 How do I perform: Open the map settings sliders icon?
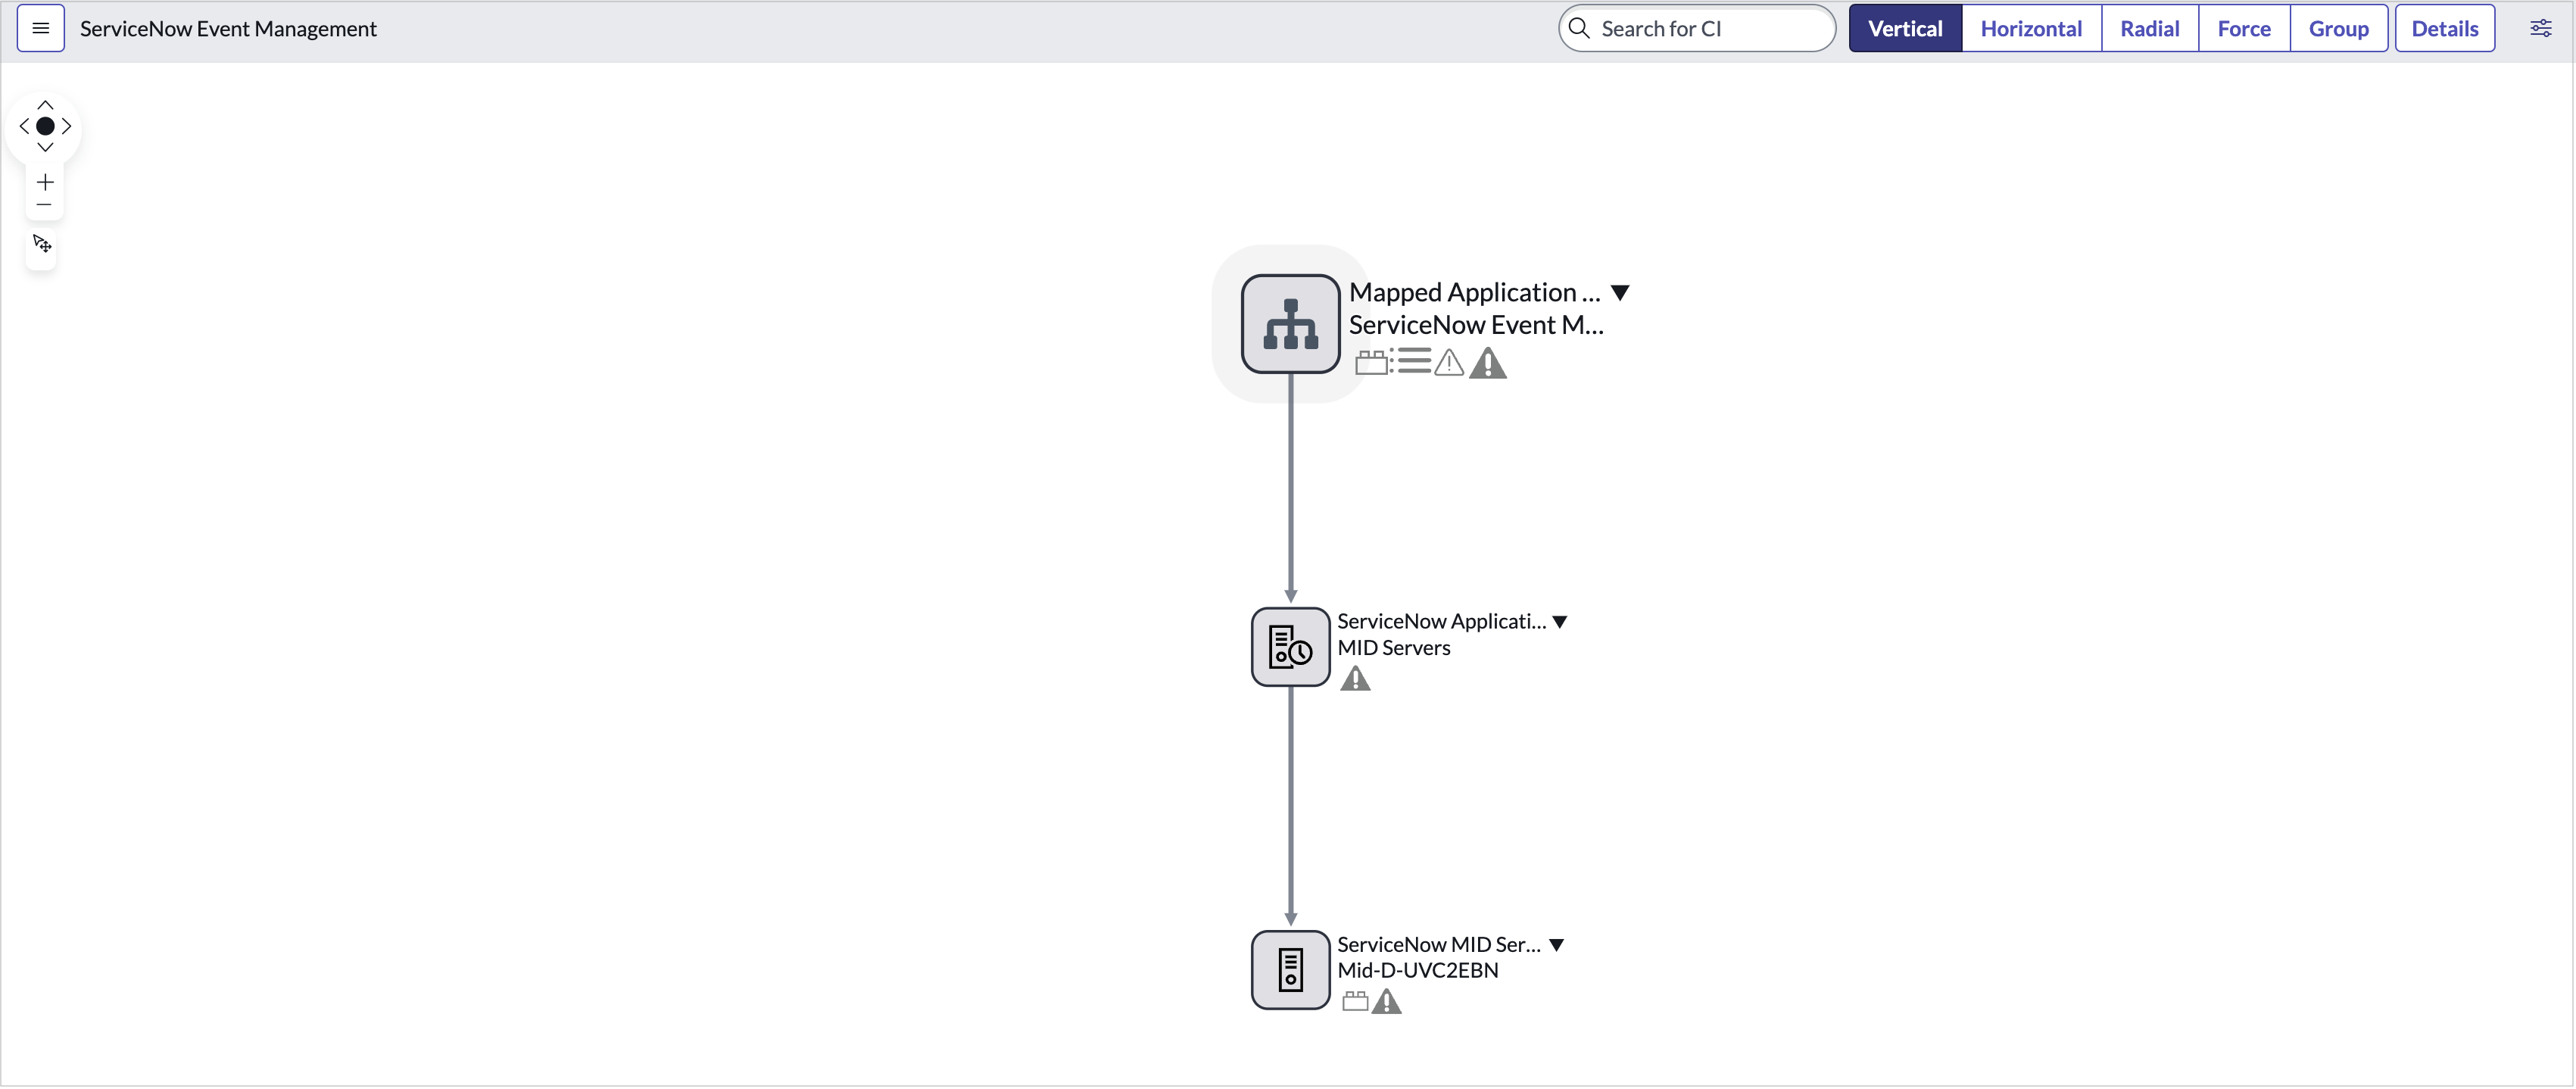point(2540,28)
